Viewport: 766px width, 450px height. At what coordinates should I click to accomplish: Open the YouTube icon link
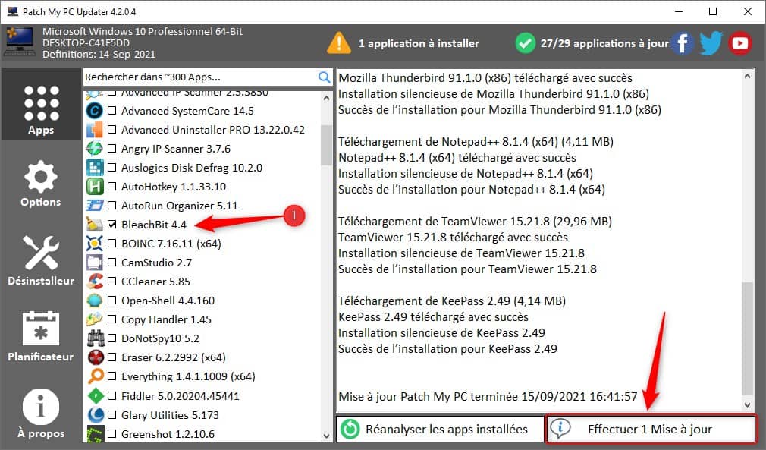pos(739,43)
